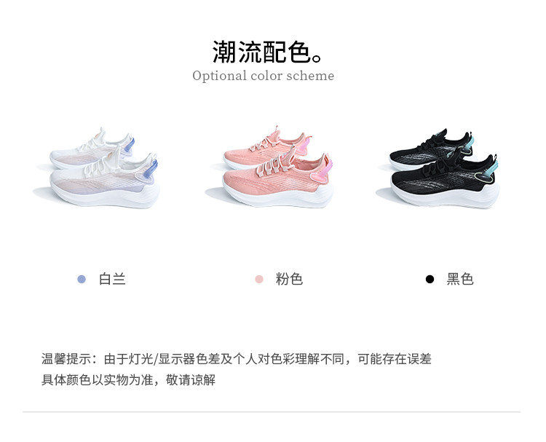Click the gray divider line at bottom
Viewport: 546px width, 442px height.
coord(272,411)
